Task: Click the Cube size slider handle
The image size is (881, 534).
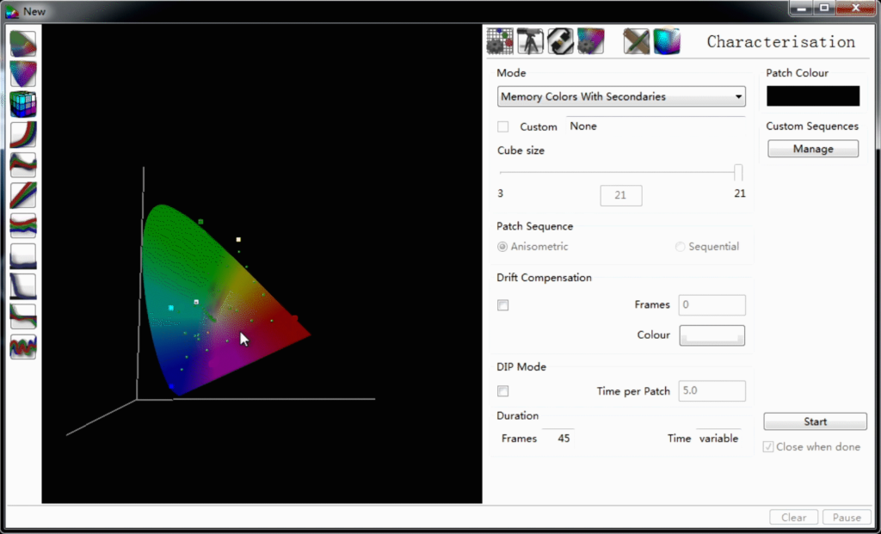Action: (738, 173)
